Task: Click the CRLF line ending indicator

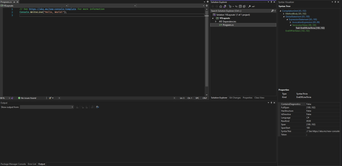Action: pyautogui.click(x=205, y=98)
